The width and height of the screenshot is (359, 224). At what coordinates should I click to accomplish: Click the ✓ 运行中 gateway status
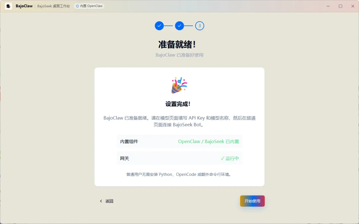coord(230,158)
